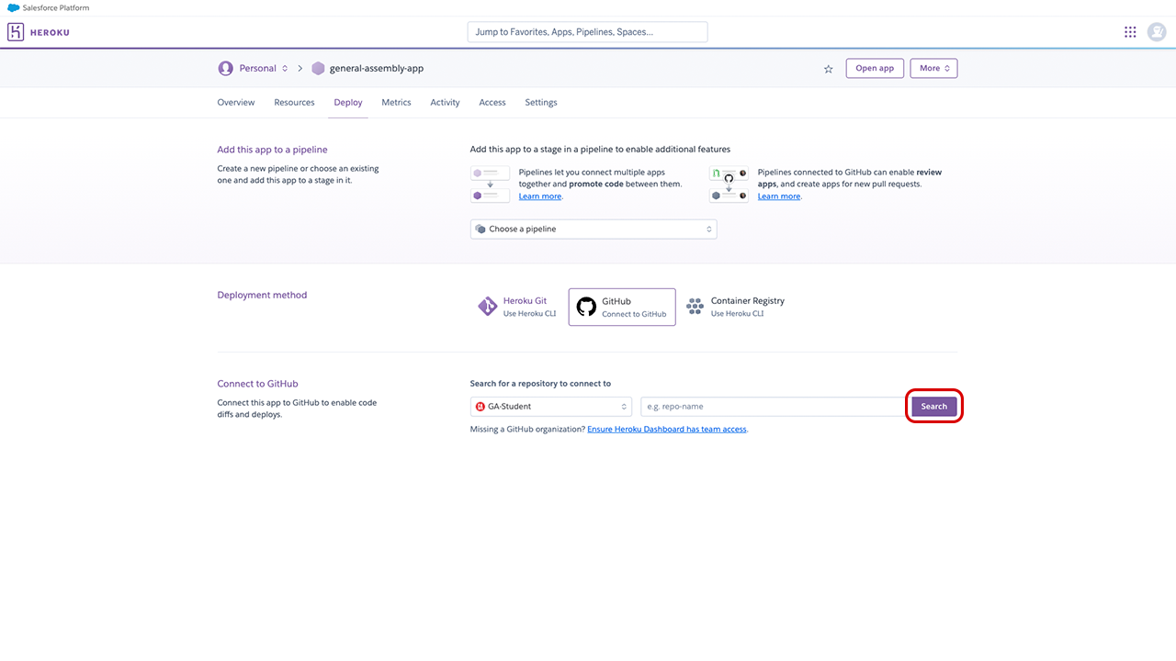Expand the More actions dropdown
Image resolution: width=1176 pixels, height=661 pixels.
click(933, 69)
